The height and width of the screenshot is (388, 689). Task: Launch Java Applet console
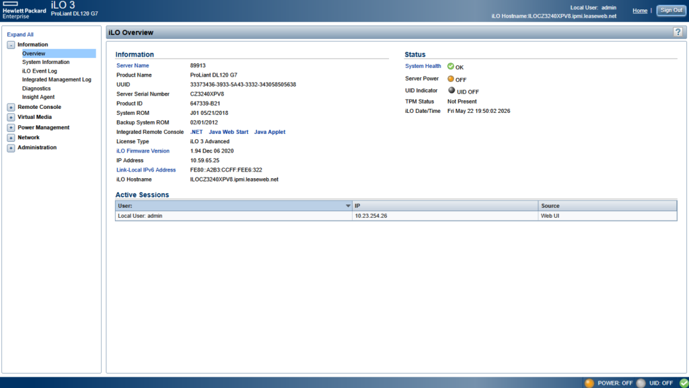pyautogui.click(x=270, y=132)
